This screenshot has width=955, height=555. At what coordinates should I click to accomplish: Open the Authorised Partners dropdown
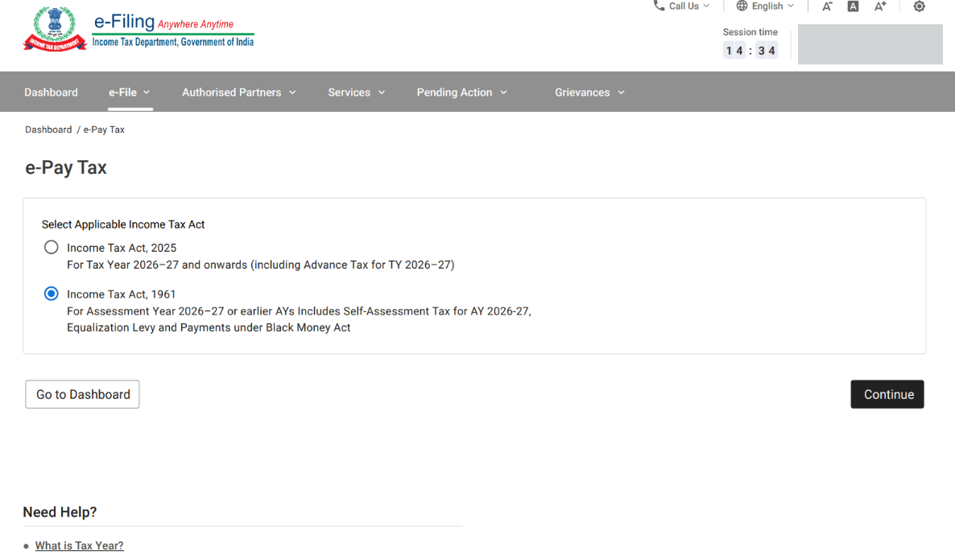pyautogui.click(x=239, y=92)
